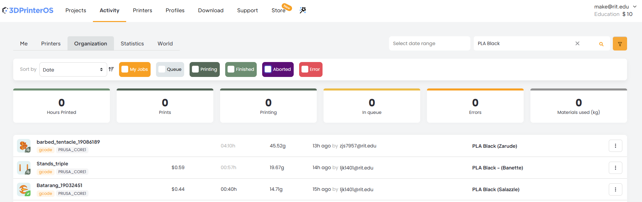Toggle the sort order direction icon

click(x=111, y=69)
